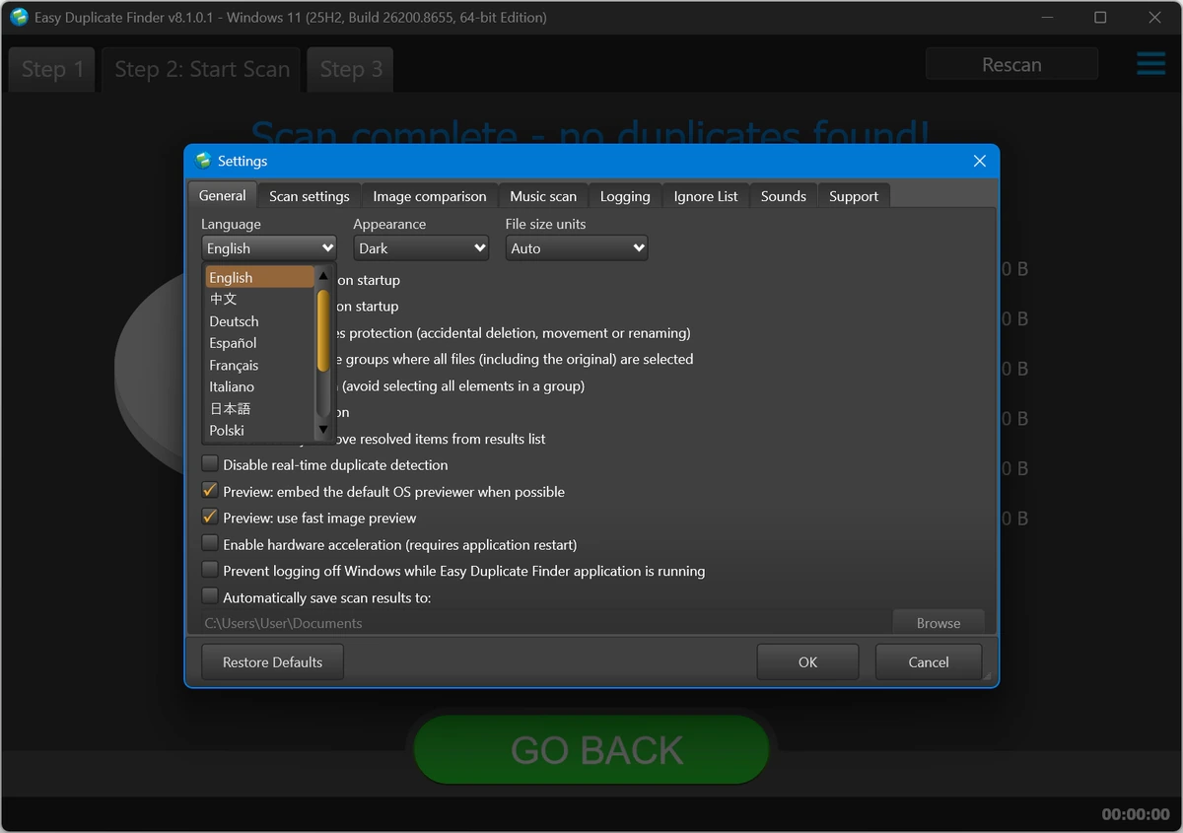Select Español in language list
The width and height of the screenshot is (1183, 833).
[260, 343]
